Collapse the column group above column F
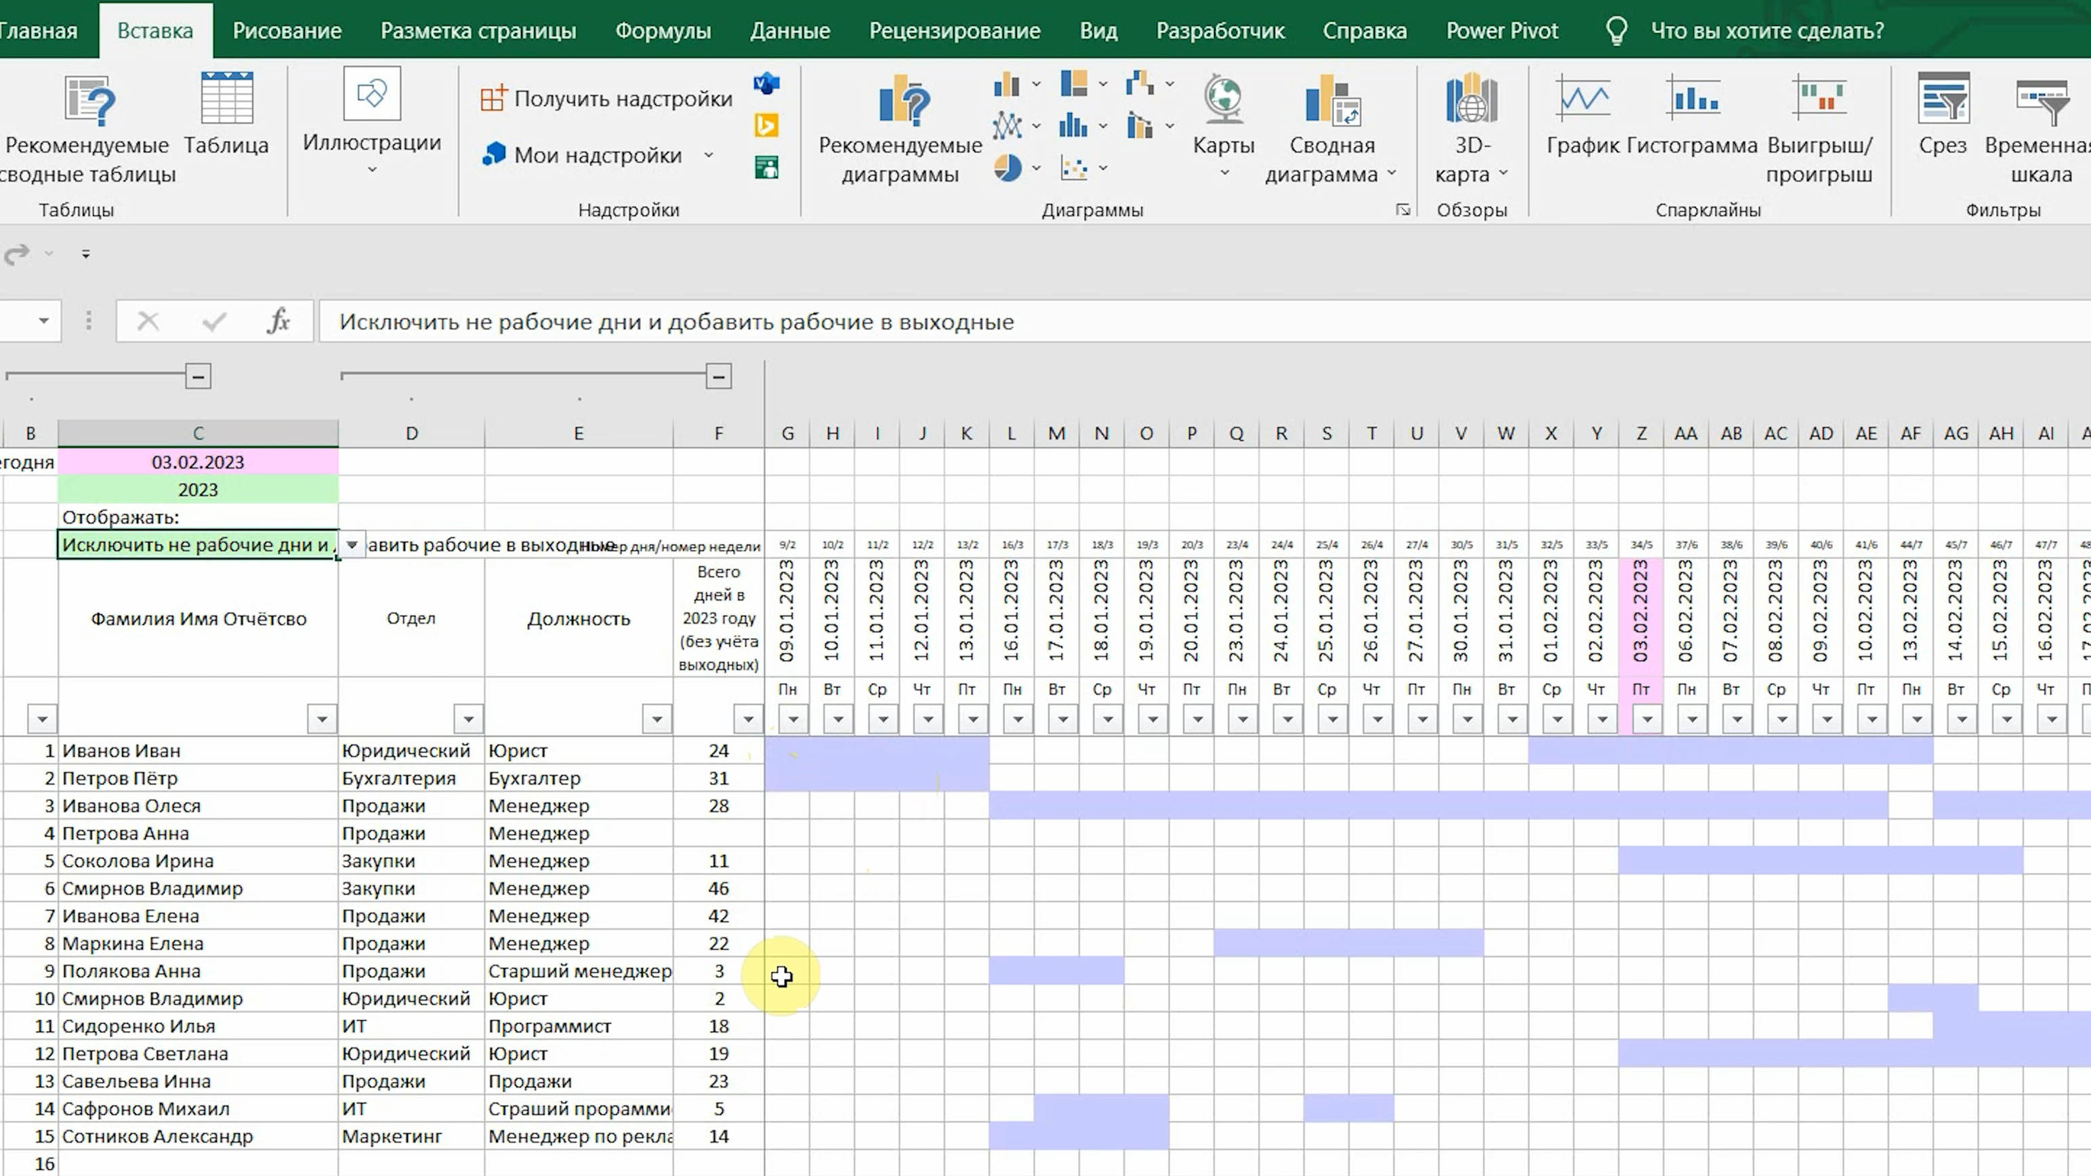The image size is (2091, 1176). coord(718,377)
